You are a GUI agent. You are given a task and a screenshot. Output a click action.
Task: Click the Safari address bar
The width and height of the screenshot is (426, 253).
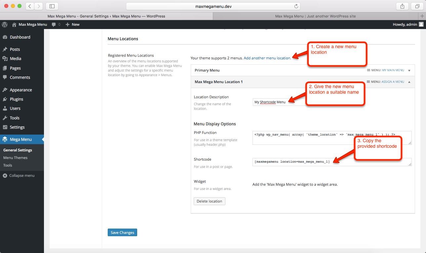click(x=213, y=6)
